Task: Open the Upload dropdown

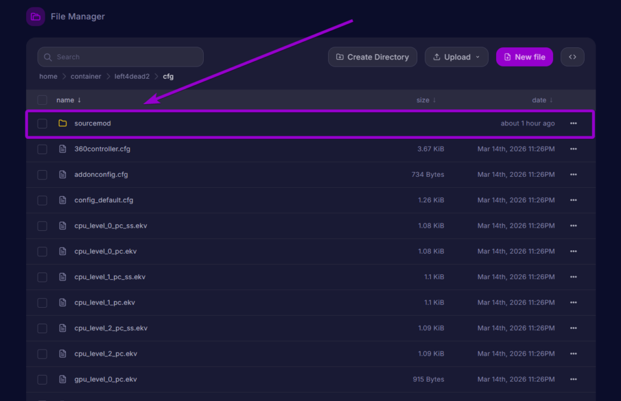Action: [477, 56]
